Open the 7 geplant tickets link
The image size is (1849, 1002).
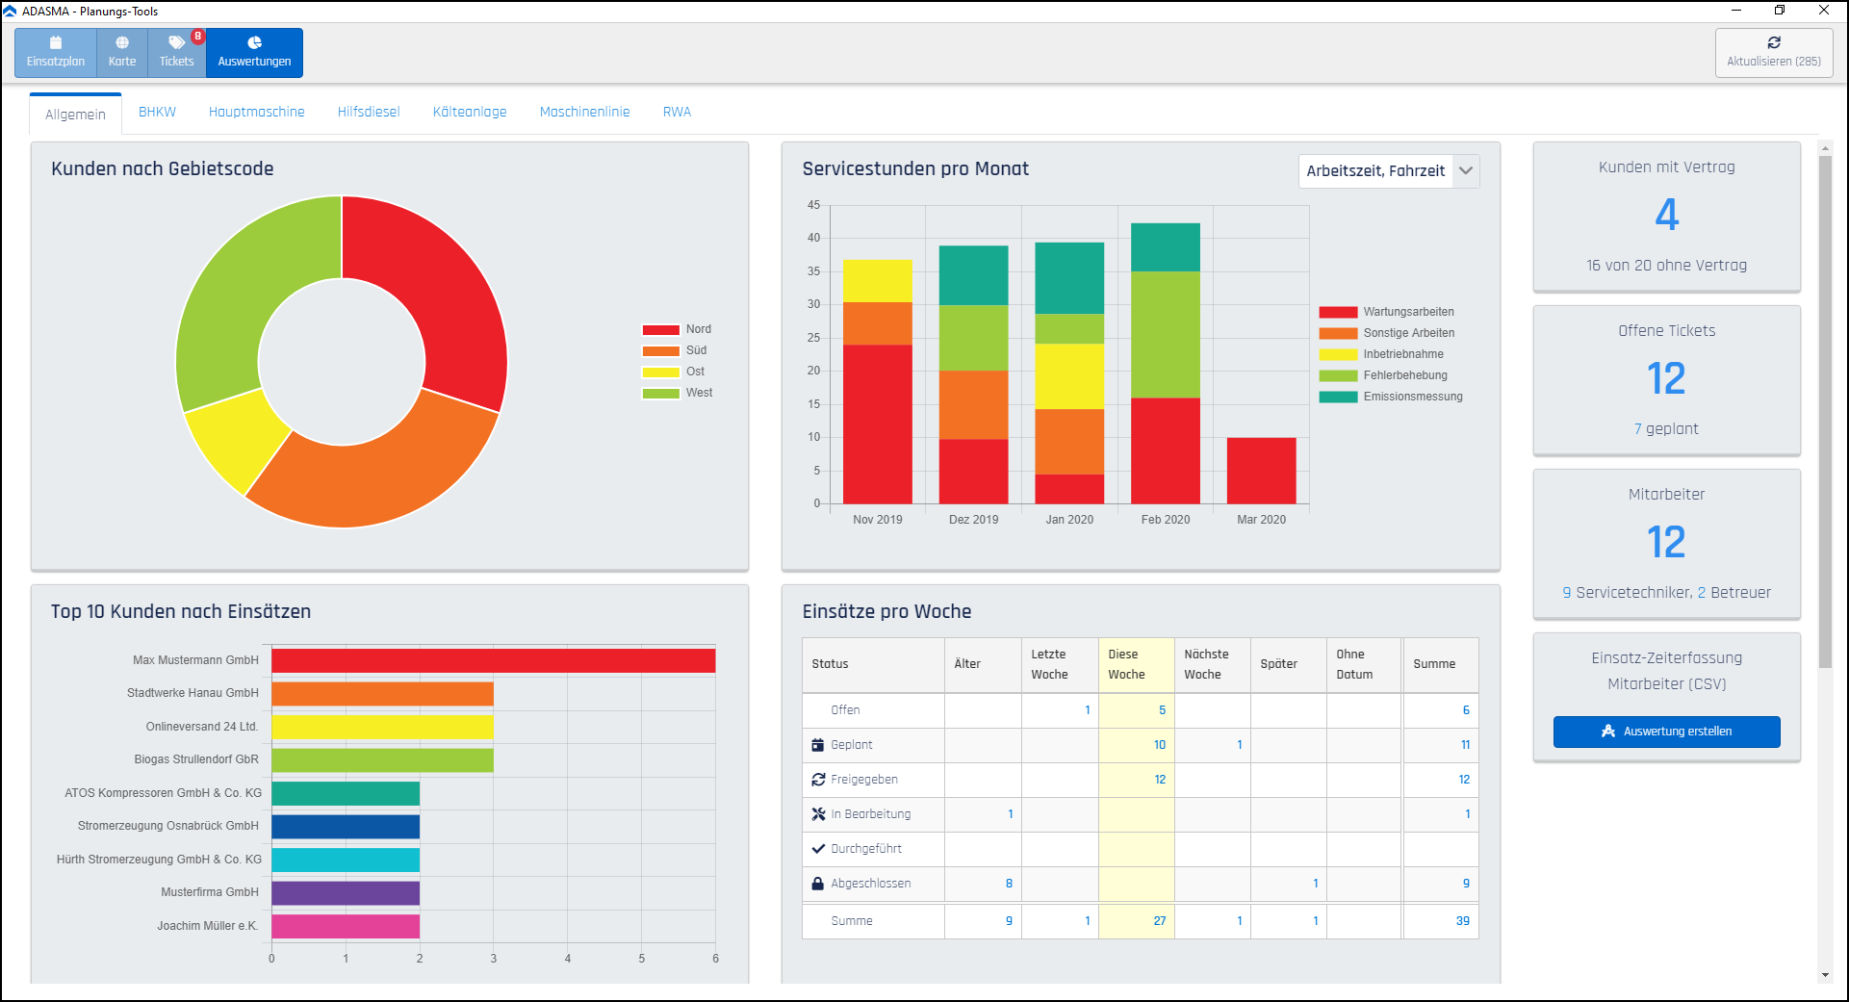tap(1666, 428)
